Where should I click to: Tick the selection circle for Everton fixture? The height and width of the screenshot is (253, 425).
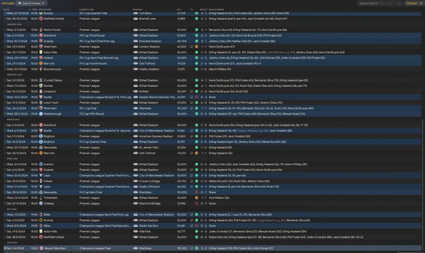(5, 164)
